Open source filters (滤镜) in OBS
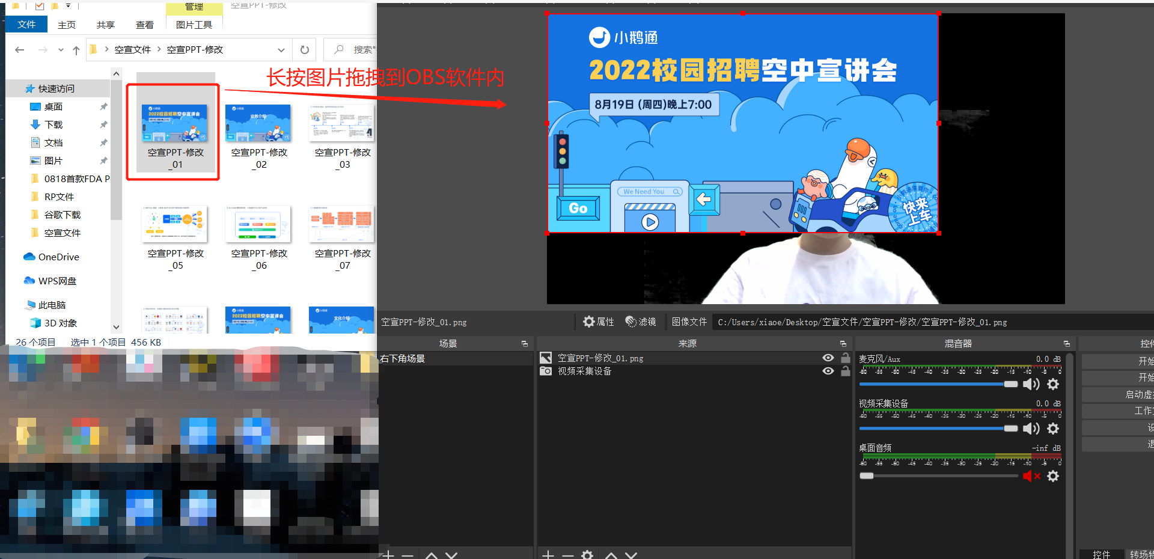The width and height of the screenshot is (1154, 559). pos(641,322)
